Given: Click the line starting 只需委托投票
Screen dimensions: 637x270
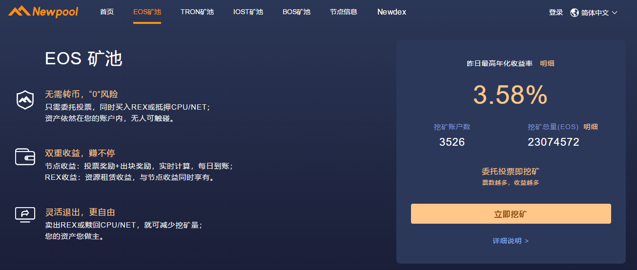Looking at the screenshot, I should click(x=128, y=107).
